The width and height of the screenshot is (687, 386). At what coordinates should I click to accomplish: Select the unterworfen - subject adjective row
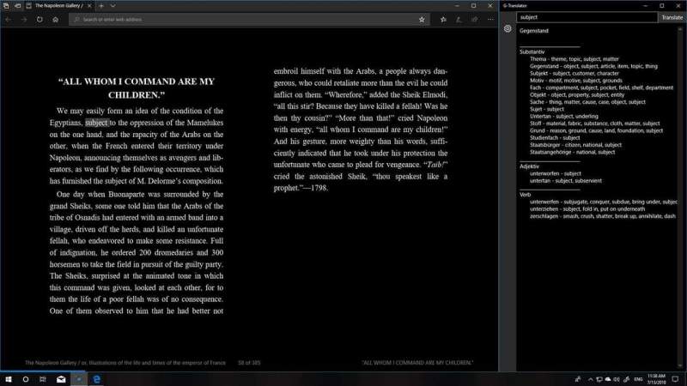[x=555, y=174]
